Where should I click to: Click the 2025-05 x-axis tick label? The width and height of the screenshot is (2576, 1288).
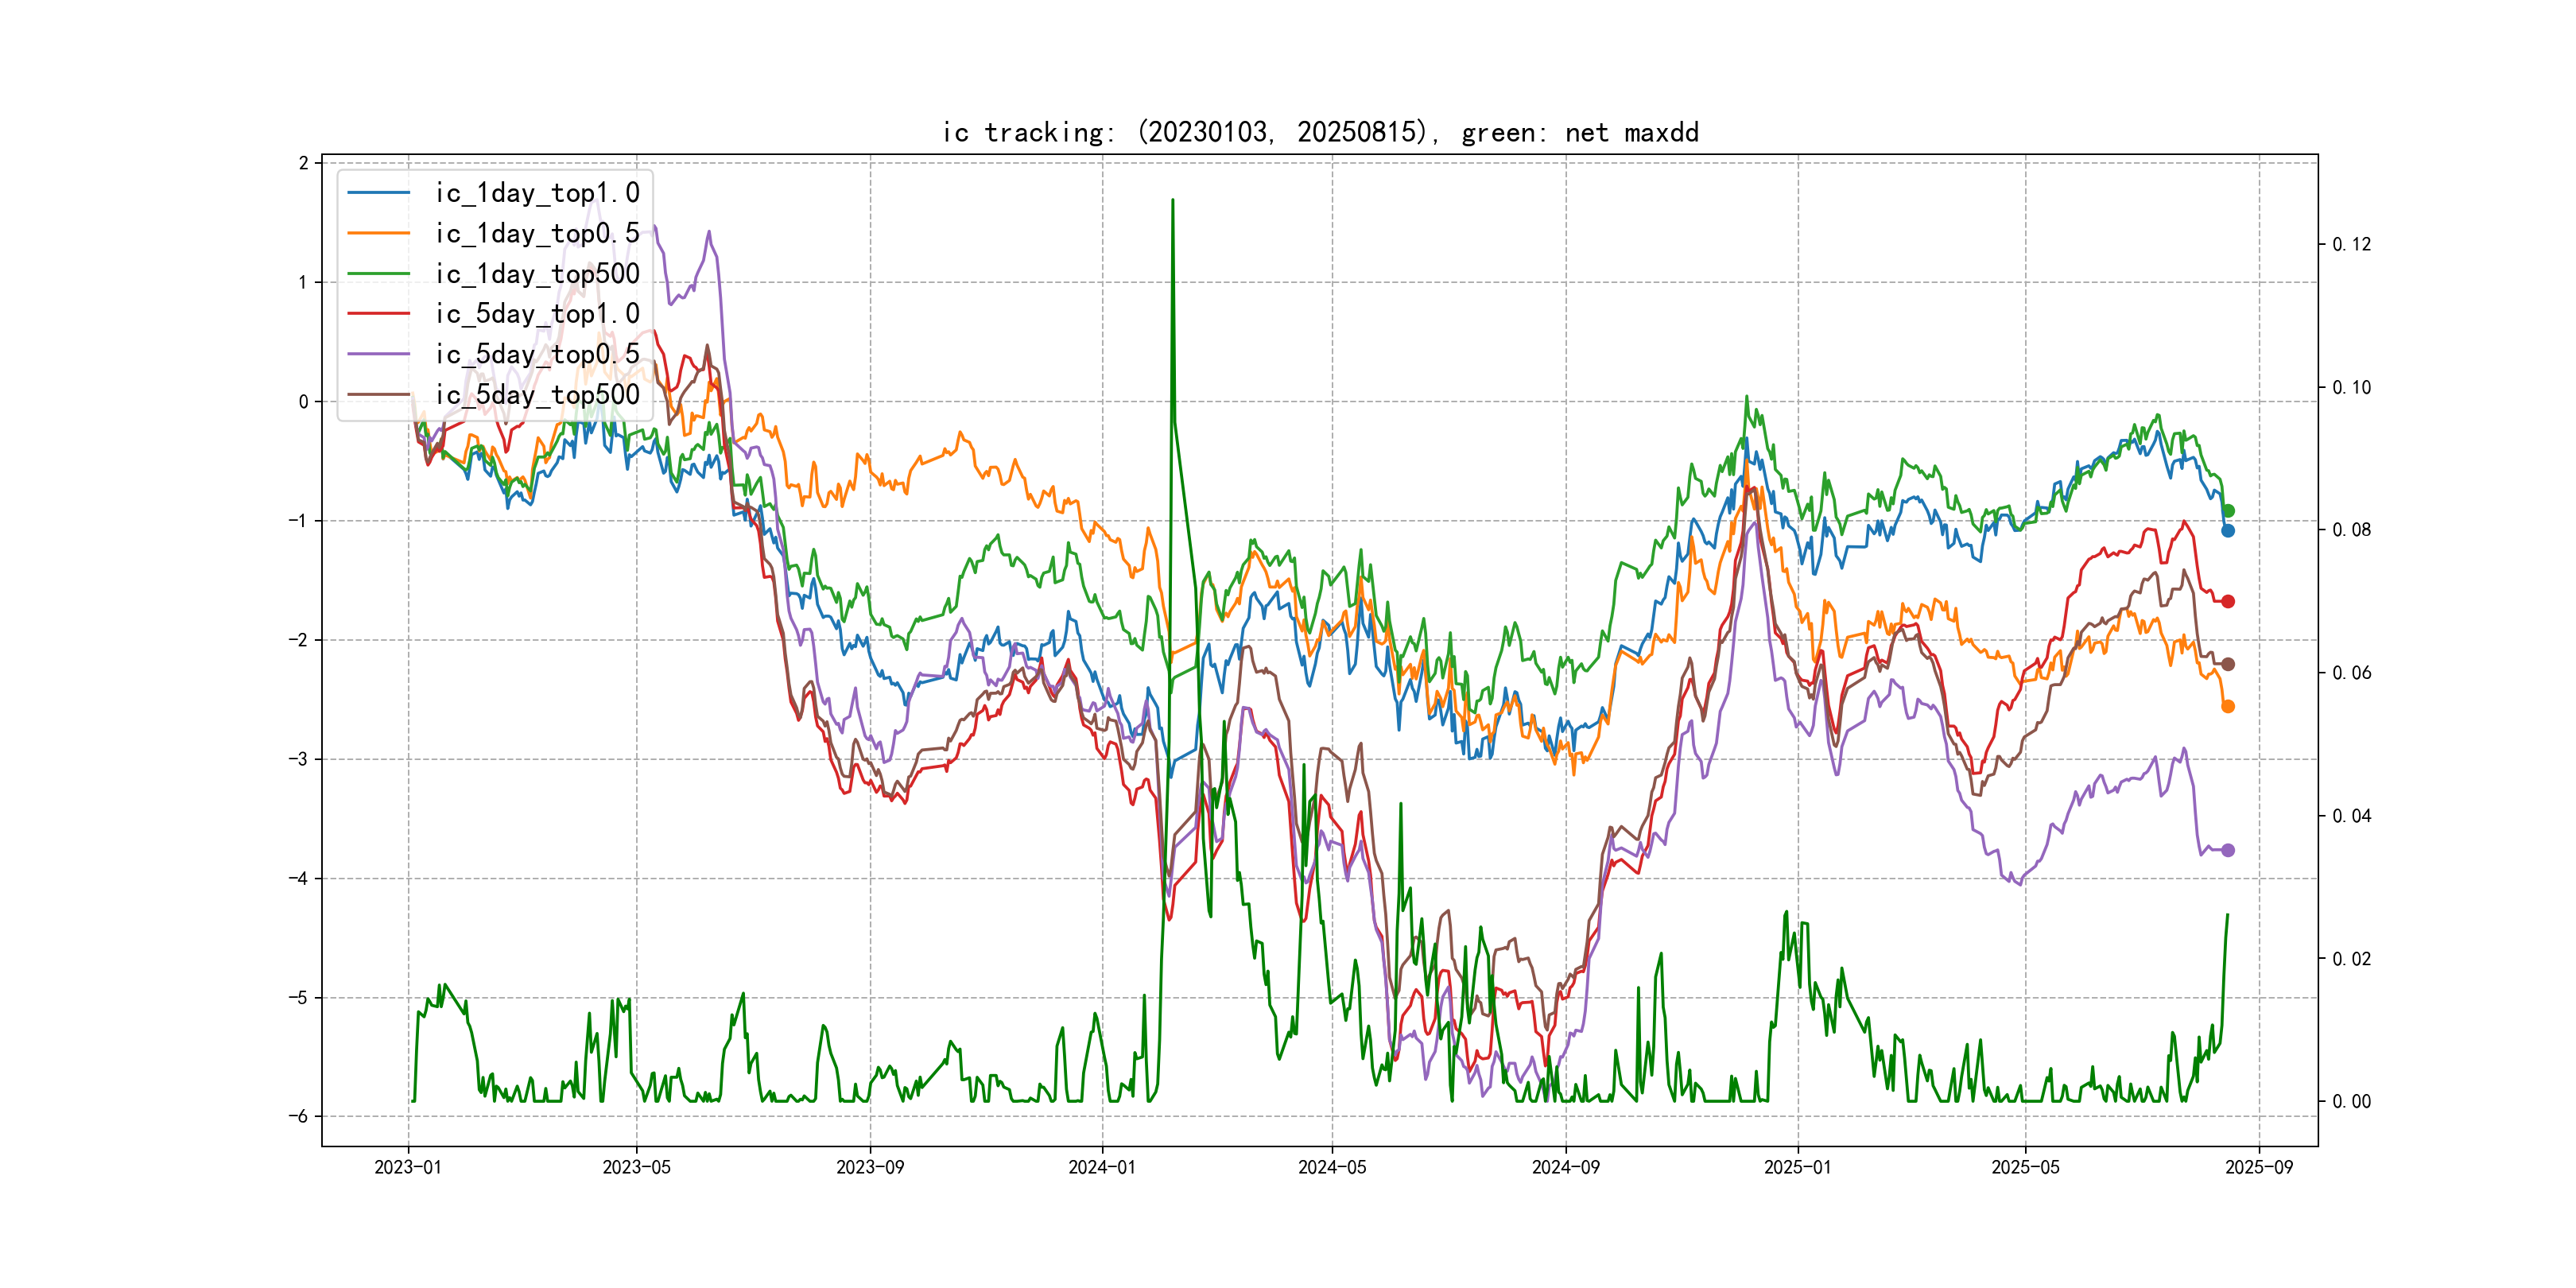(2025, 1167)
